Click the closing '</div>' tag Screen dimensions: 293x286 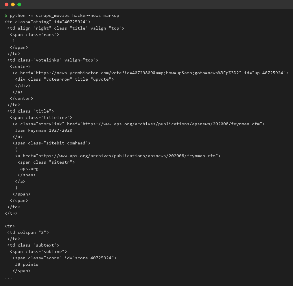click(23, 86)
